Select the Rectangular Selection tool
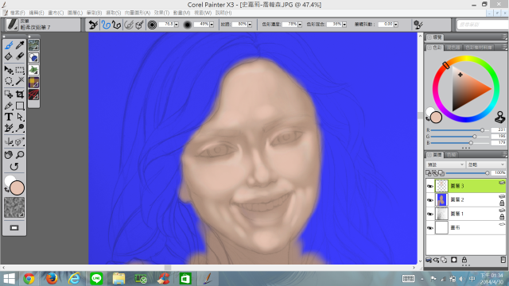 pyautogui.click(x=20, y=70)
